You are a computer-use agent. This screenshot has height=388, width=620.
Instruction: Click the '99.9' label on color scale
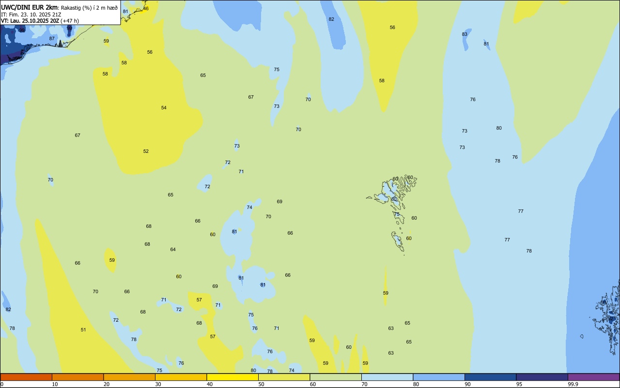point(573,384)
